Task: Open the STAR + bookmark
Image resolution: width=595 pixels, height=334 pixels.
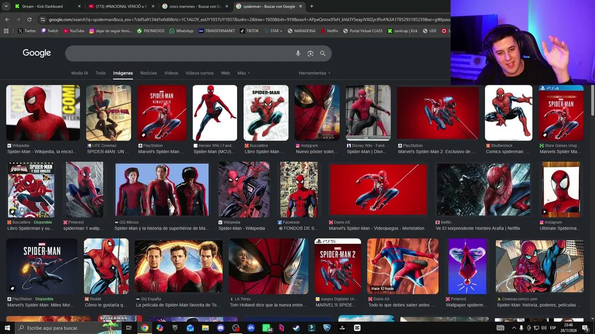Action: pyautogui.click(x=273, y=31)
